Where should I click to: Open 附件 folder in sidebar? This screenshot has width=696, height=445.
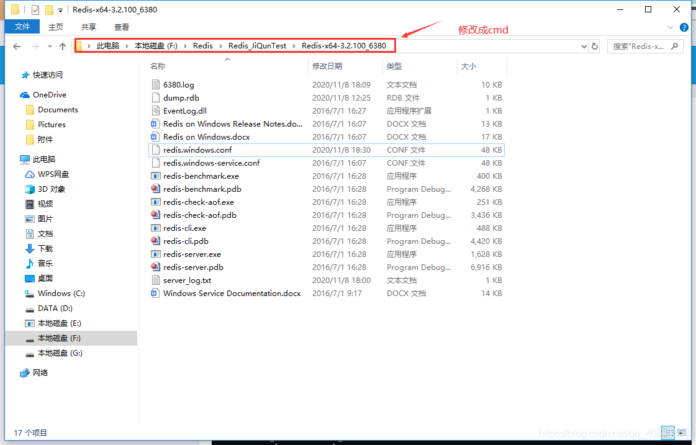click(x=45, y=139)
